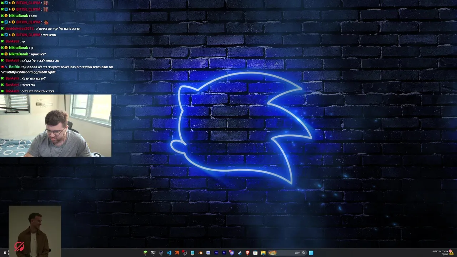Open File Explorer folder icon
457x257 pixels.
[x=263, y=253]
